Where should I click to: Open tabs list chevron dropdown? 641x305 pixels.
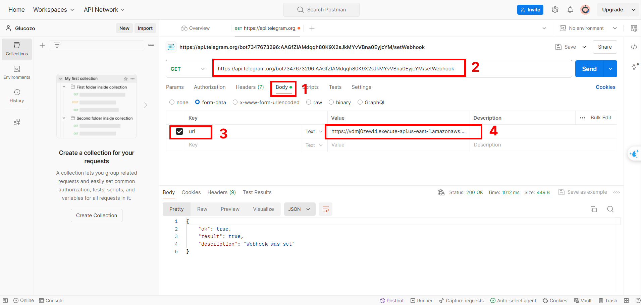coord(544,28)
